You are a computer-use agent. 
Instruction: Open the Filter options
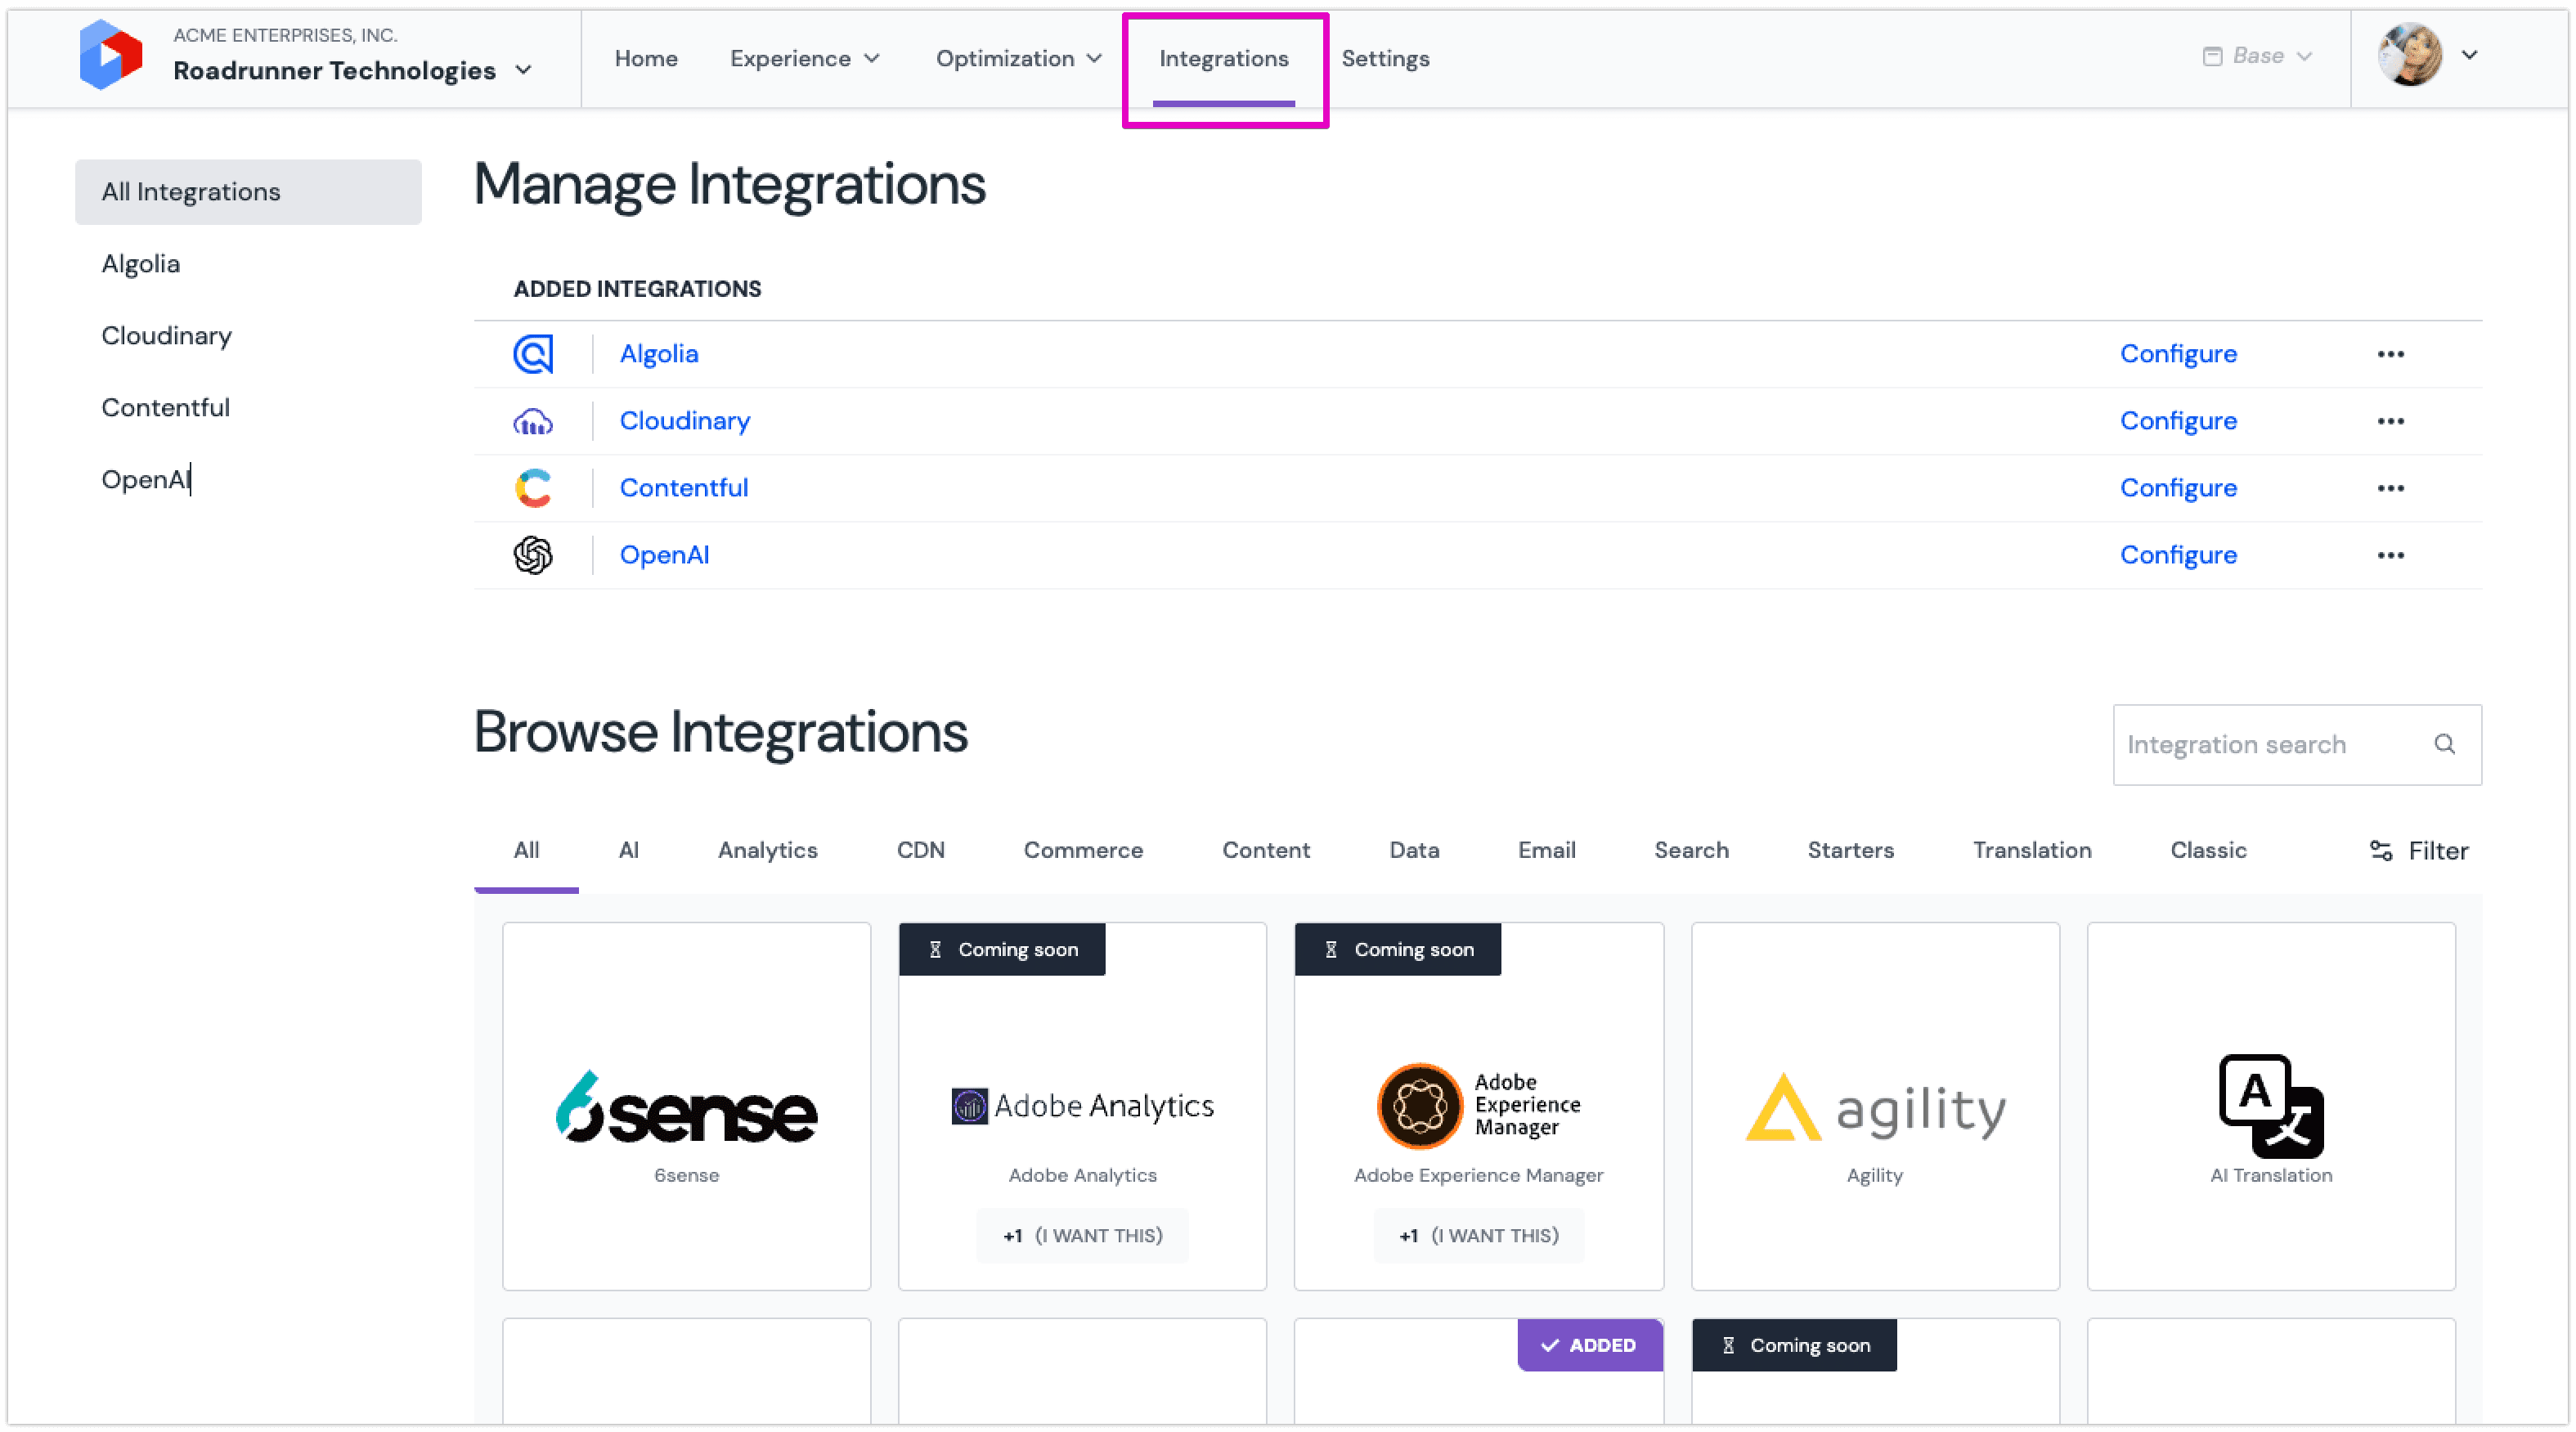pyautogui.click(x=2418, y=851)
